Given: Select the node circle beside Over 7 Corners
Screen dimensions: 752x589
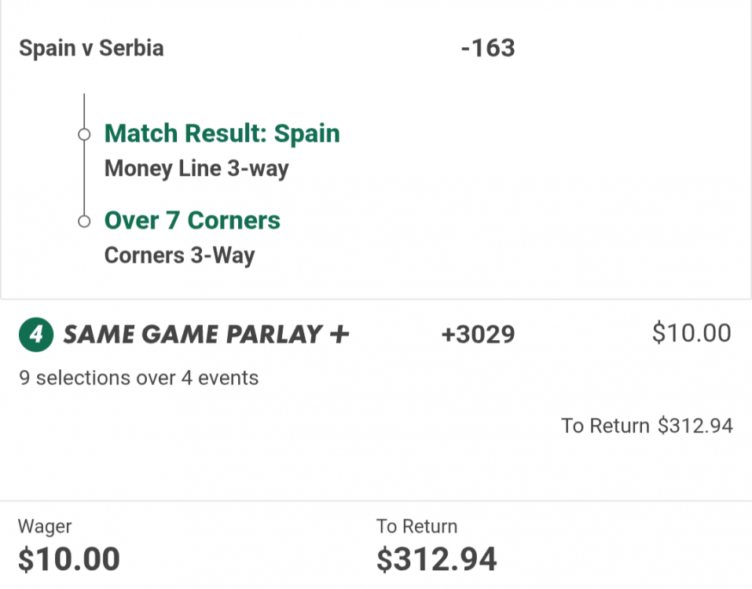Looking at the screenshot, I should tap(83, 221).
